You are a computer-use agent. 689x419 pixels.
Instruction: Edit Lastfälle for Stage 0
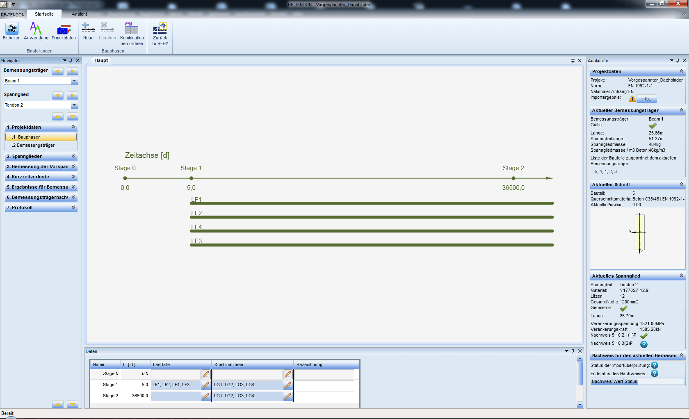tap(206, 374)
